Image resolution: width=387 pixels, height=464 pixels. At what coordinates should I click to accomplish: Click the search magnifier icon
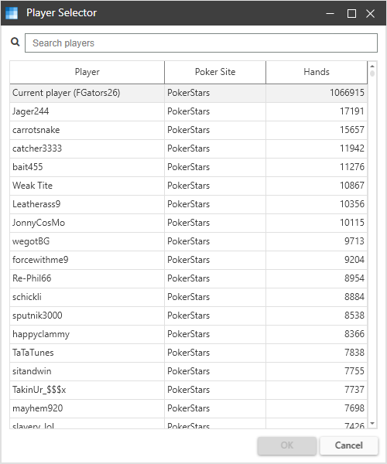[x=15, y=42]
